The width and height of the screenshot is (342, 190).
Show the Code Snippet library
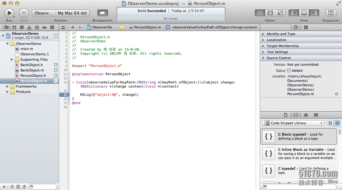(296, 115)
